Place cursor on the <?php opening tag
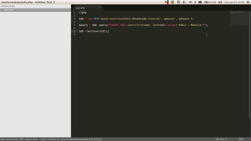This screenshot has width=251, height=141. (83, 13)
